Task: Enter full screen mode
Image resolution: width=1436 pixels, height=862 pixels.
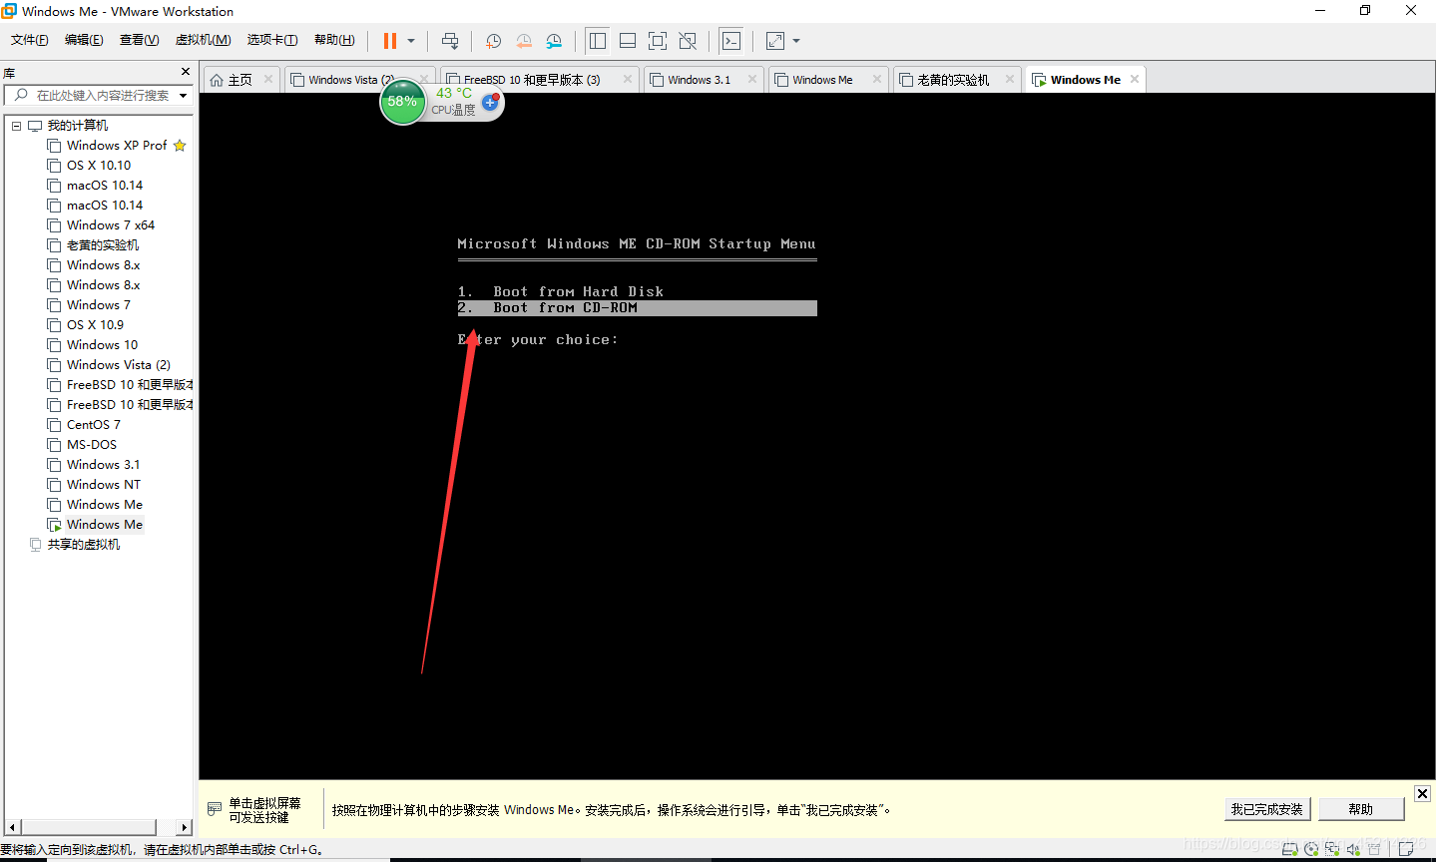Action: [x=658, y=41]
